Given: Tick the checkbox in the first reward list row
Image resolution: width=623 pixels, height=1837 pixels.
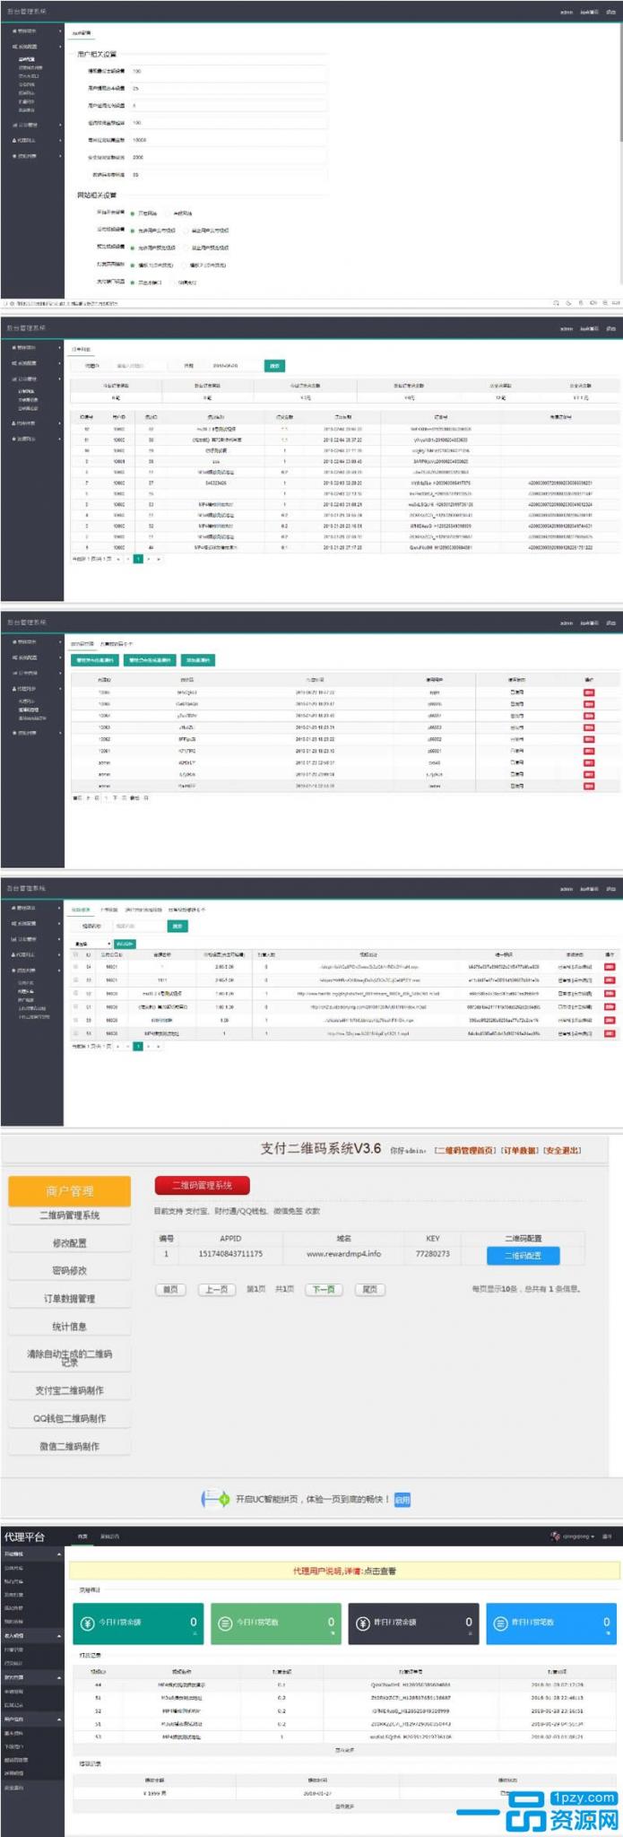Looking at the screenshot, I should [x=75, y=967].
